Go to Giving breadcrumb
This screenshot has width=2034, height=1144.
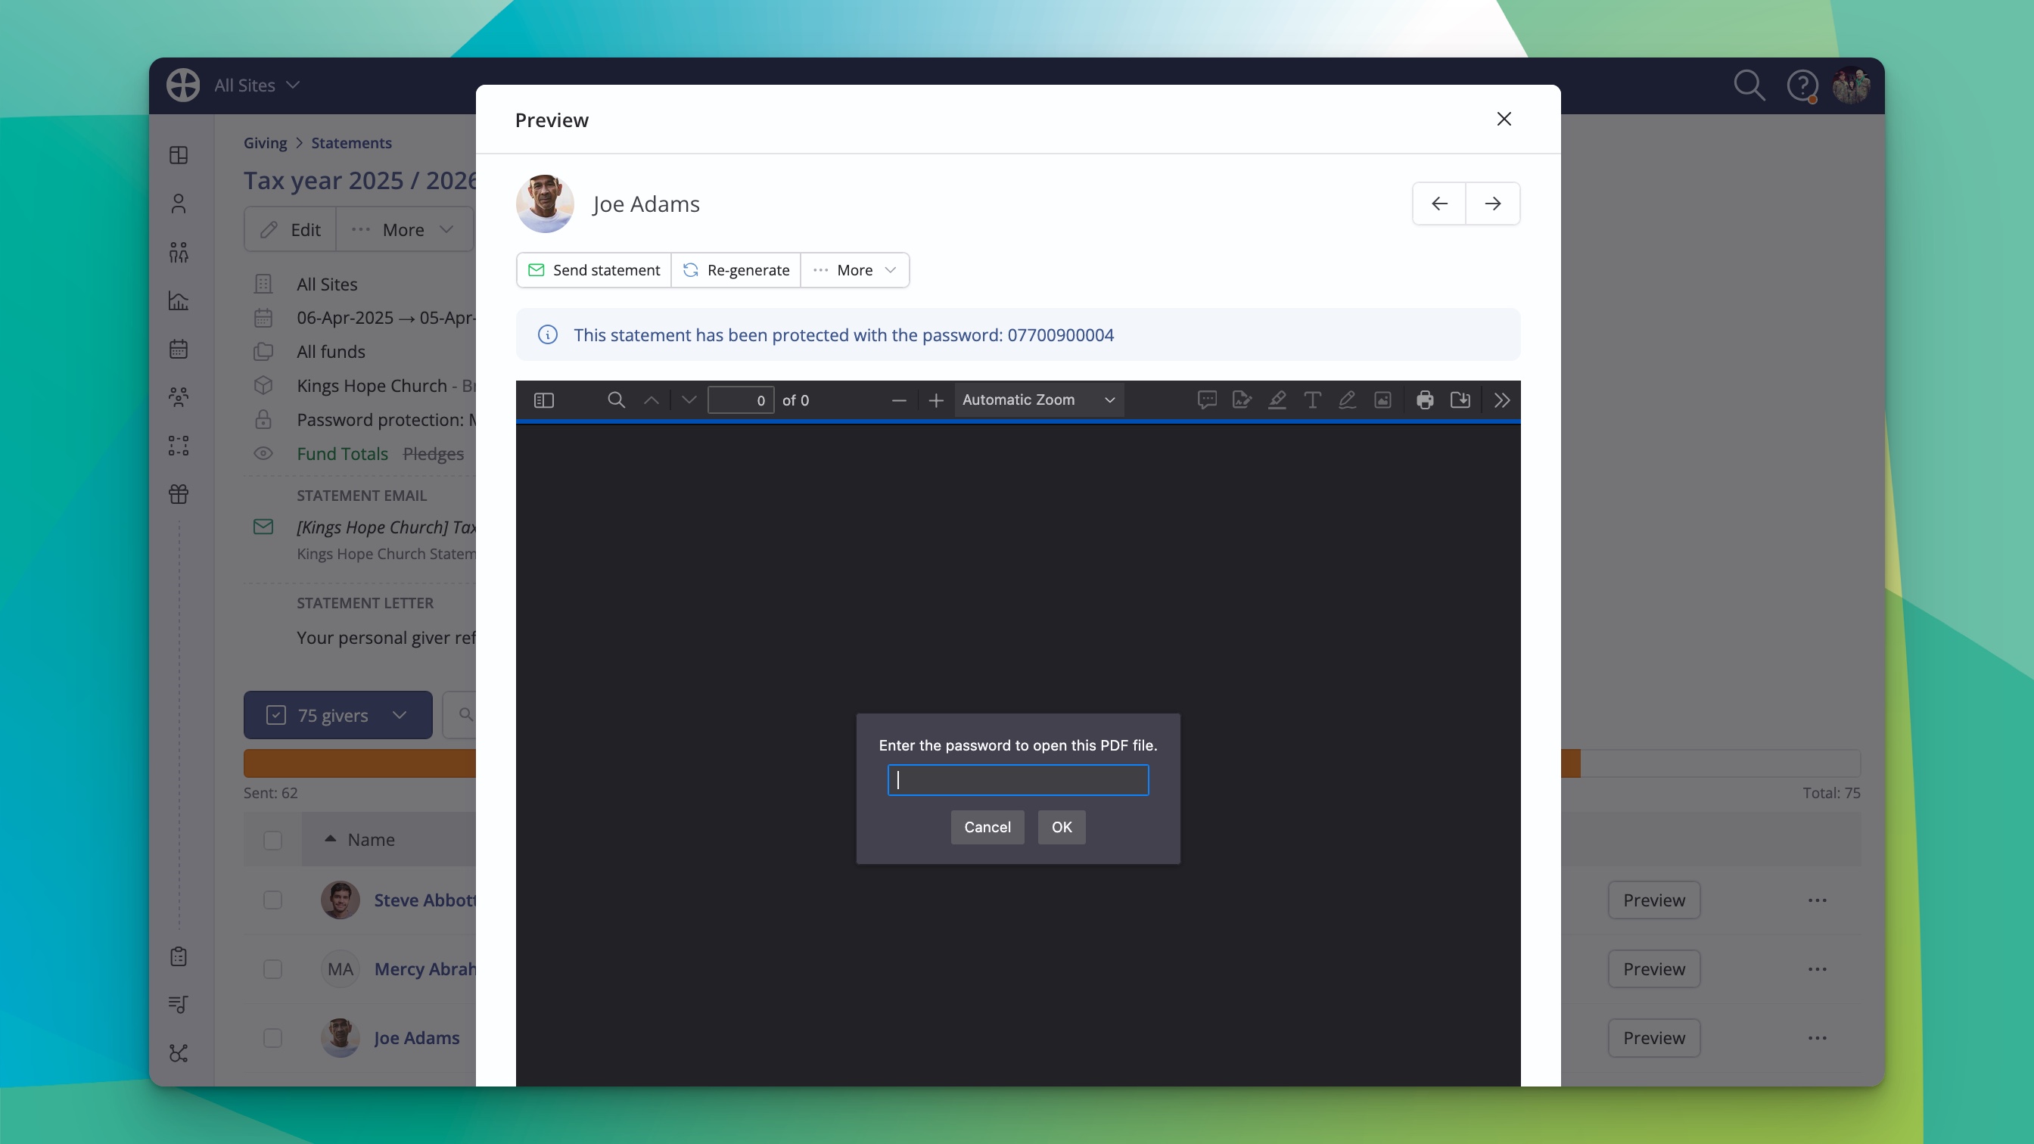265,143
